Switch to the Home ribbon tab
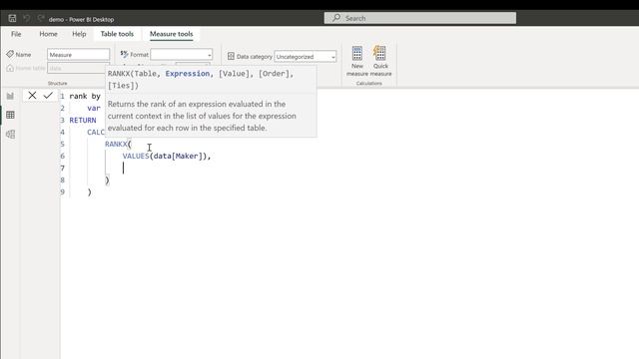 [48, 34]
